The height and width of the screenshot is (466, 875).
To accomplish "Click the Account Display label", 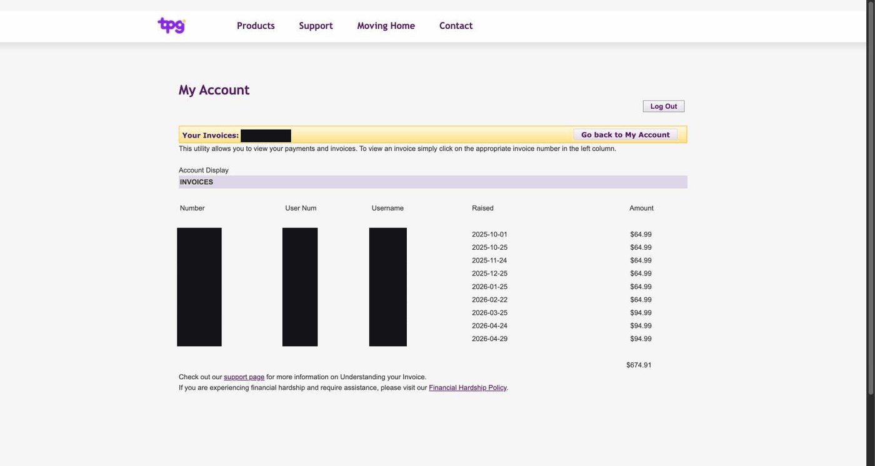I will (x=204, y=171).
